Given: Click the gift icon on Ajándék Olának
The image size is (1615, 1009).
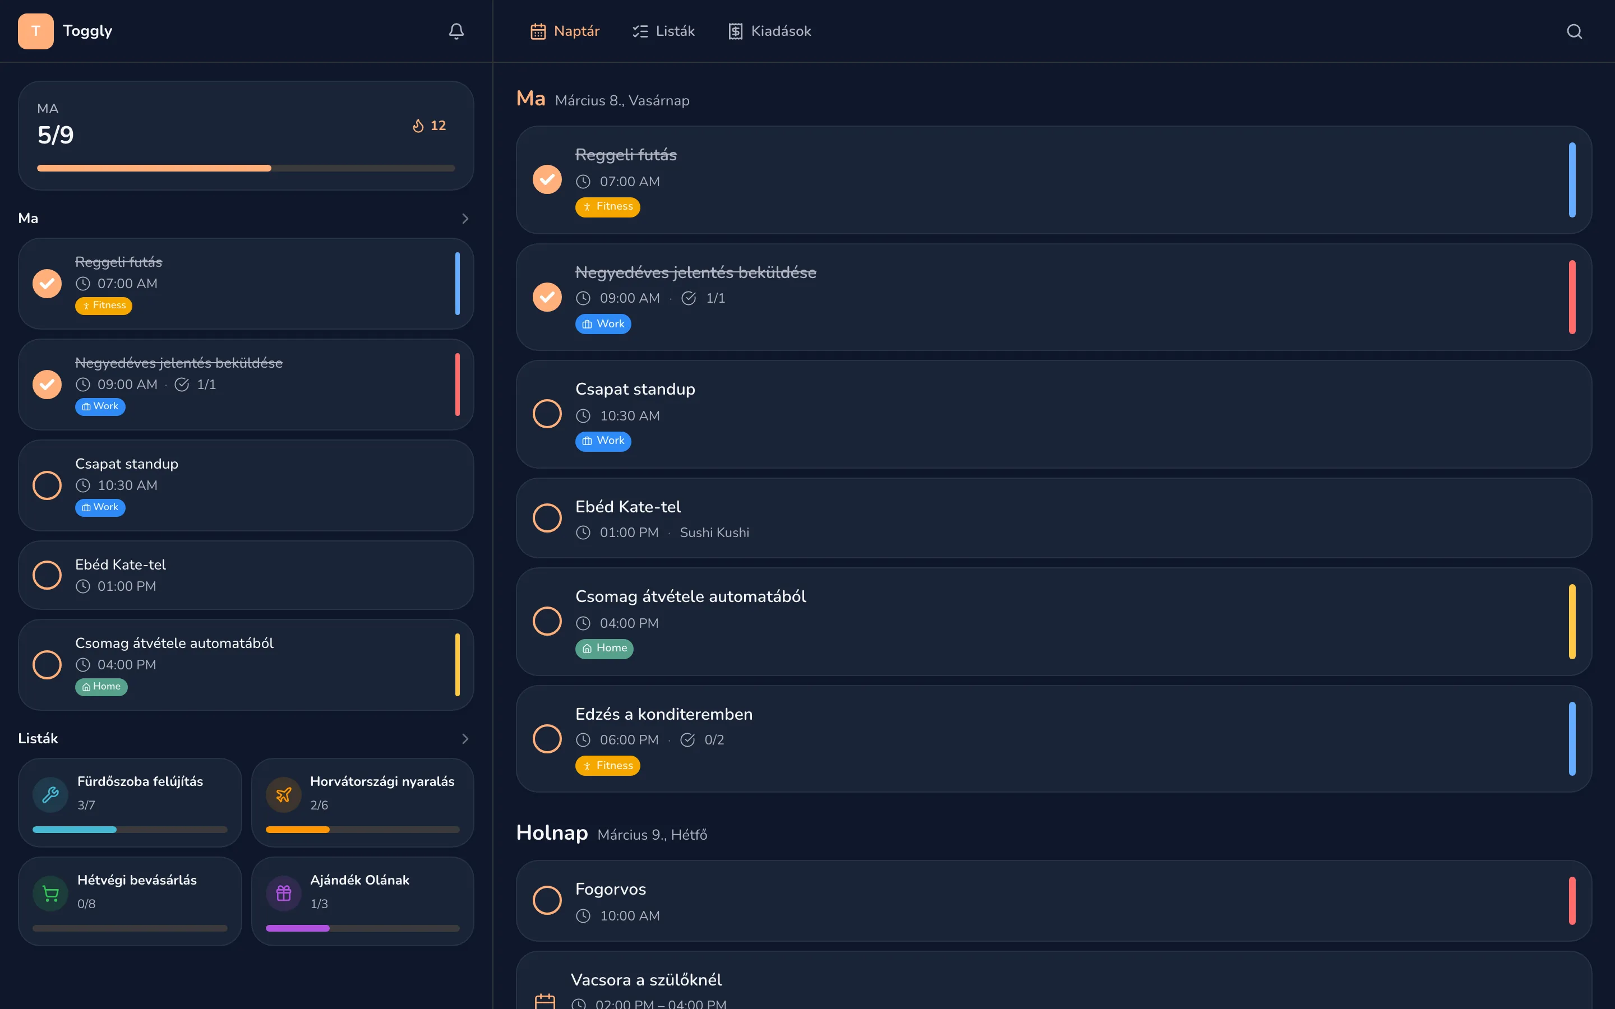Looking at the screenshot, I should pyautogui.click(x=284, y=893).
